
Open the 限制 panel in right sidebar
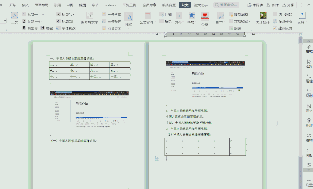(309, 93)
